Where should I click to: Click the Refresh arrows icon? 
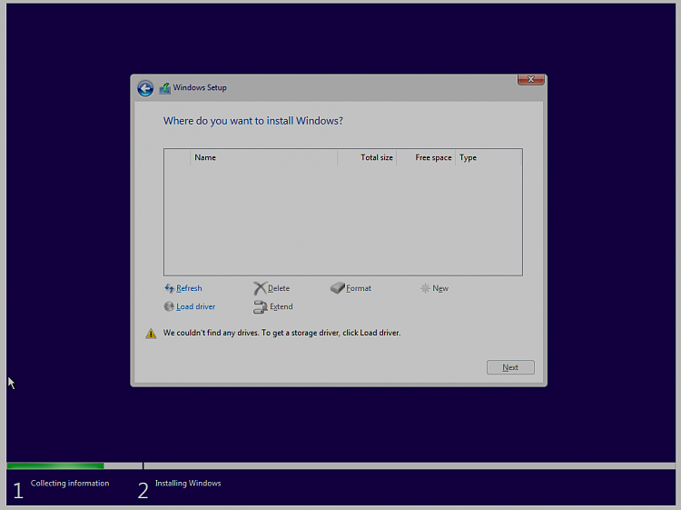169,288
